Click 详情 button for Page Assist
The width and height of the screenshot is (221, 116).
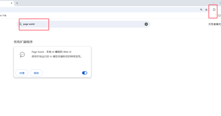pos(22,73)
